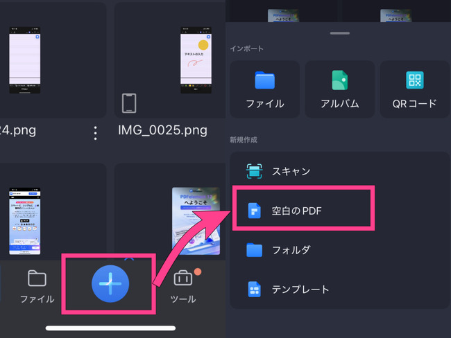
Task: Click the folder outline icon above ファイル tab
Action: click(37, 278)
